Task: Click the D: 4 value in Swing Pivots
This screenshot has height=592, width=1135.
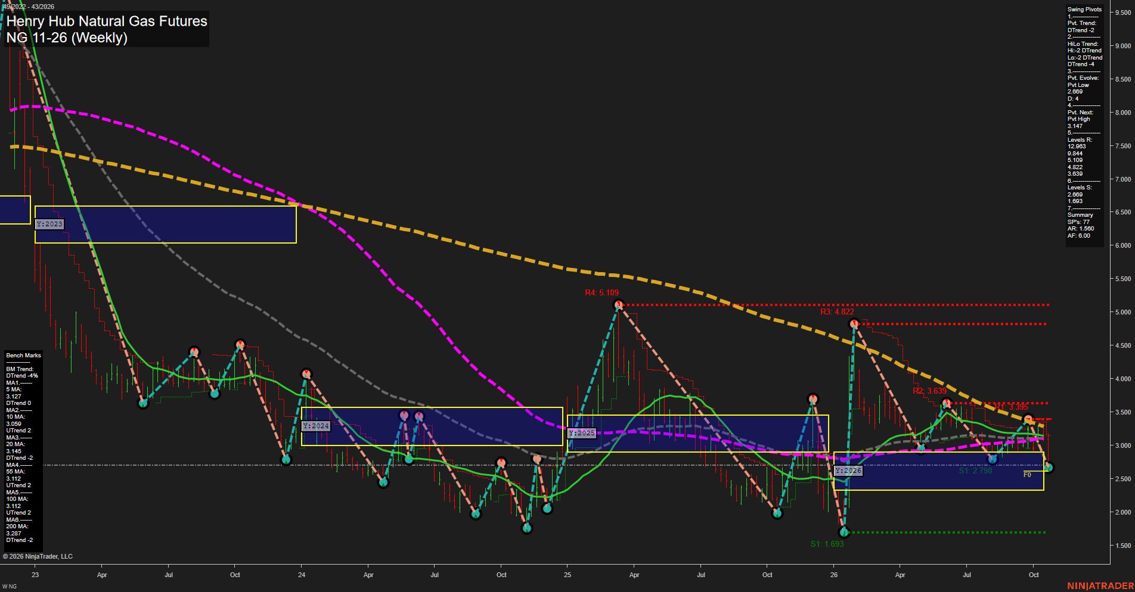Action: point(1073,99)
